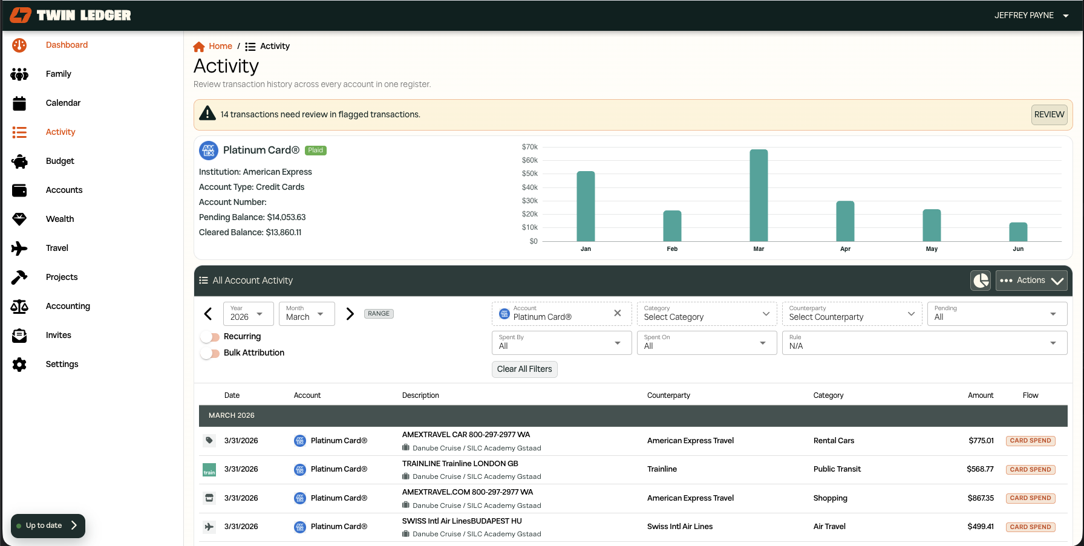Open the Month March dropdown

tap(307, 314)
